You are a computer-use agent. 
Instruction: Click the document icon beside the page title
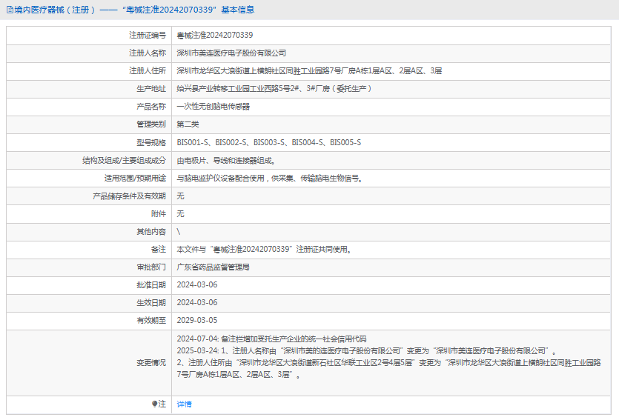point(10,10)
